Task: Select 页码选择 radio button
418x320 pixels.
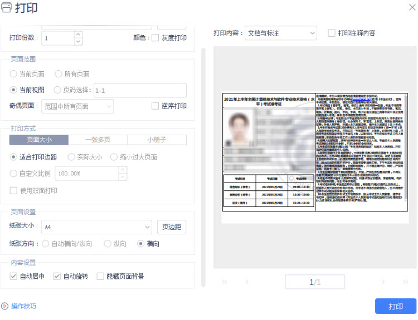Action: 57,90
